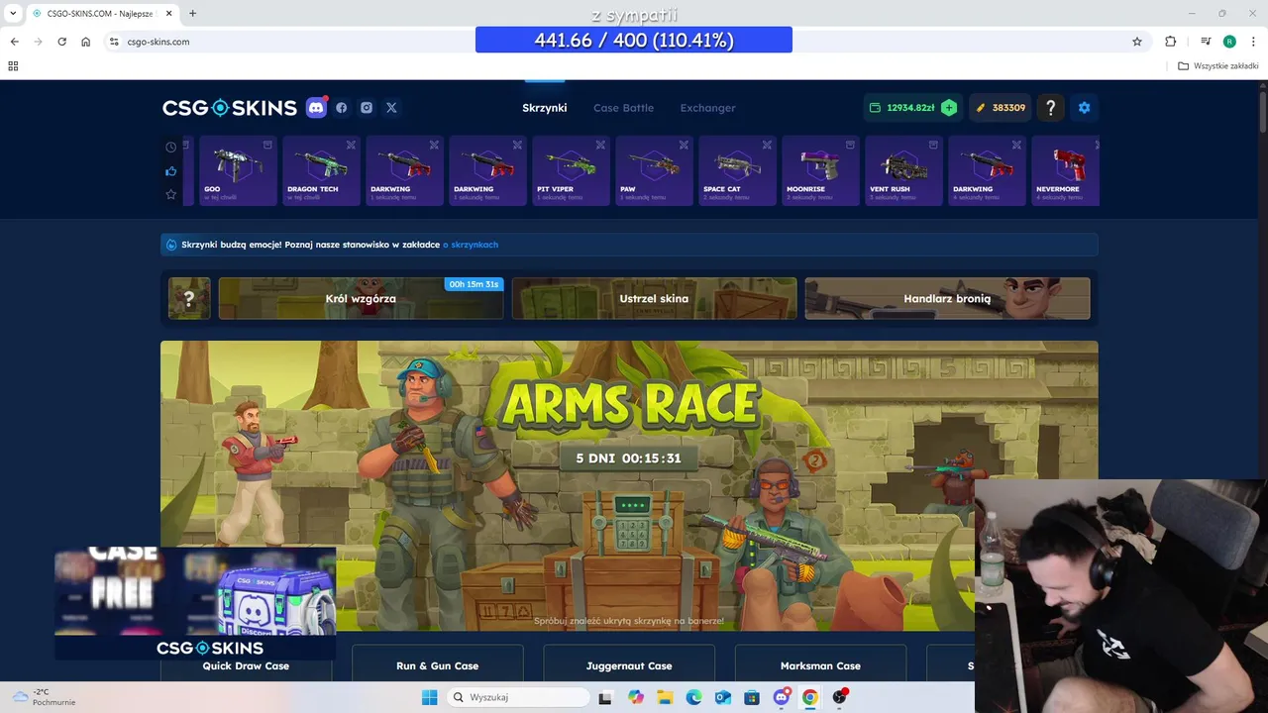Click the question mark tile beside Król wzgórza
This screenshot has height=713, width=1268.
pos(189,298)
